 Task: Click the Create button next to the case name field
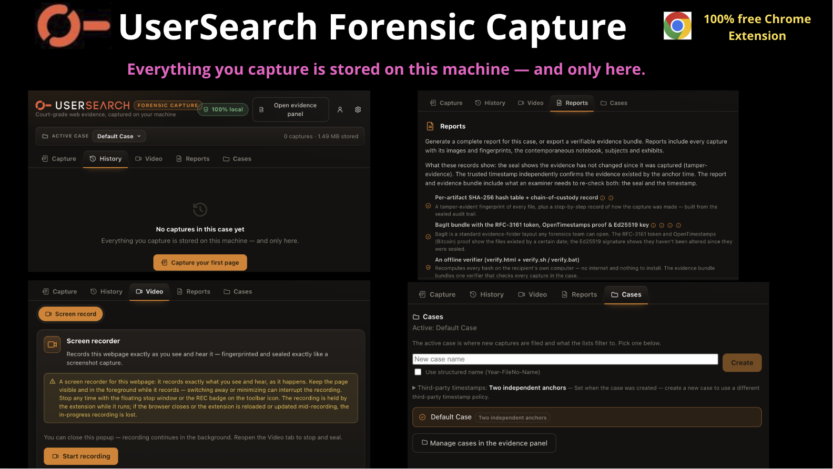coord(742,363)
